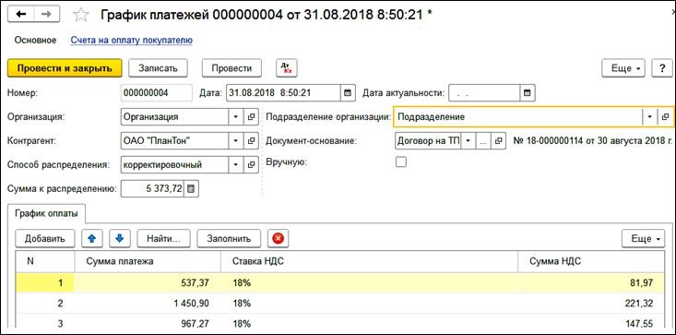Open the Организация record with its open icon
The width and height of the screenshot is (676, 335).
pyautogui.click(x=252, y=117)
